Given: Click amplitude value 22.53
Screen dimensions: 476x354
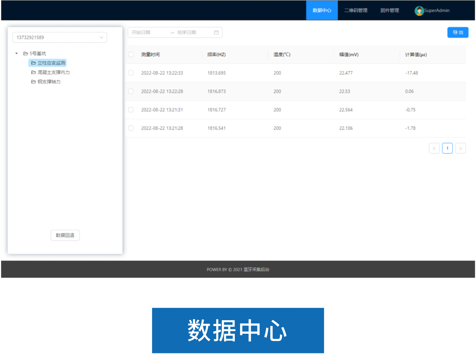Looking at the screenshot, I should click(344, 92).
